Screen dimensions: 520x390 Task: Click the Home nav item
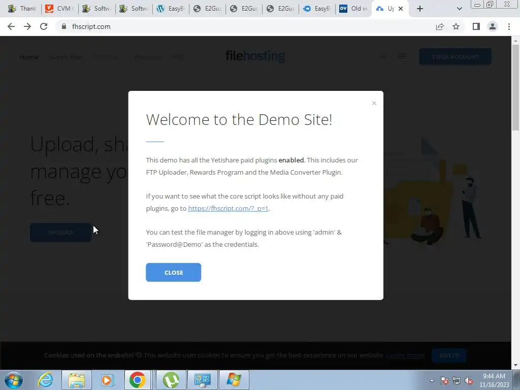click(x=29, y=57)
